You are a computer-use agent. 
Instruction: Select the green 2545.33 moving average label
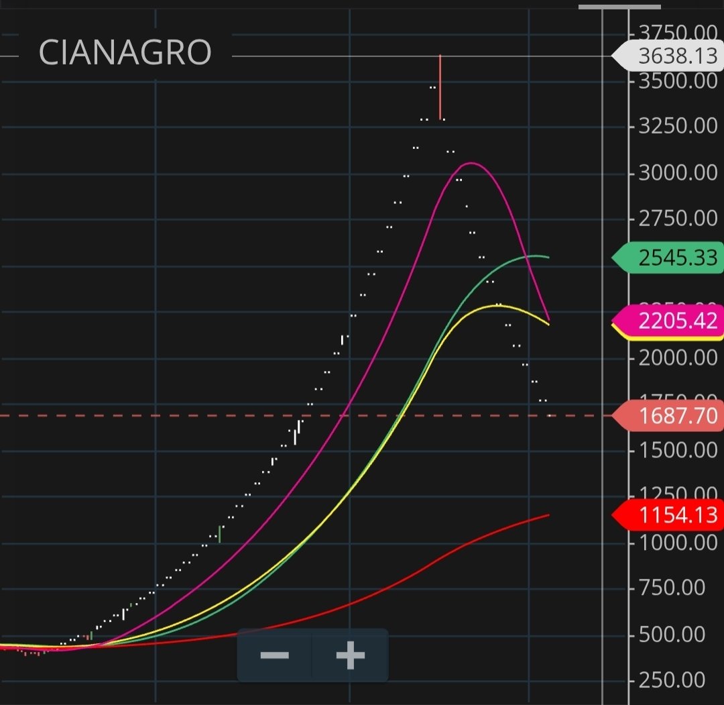(668, 258)
